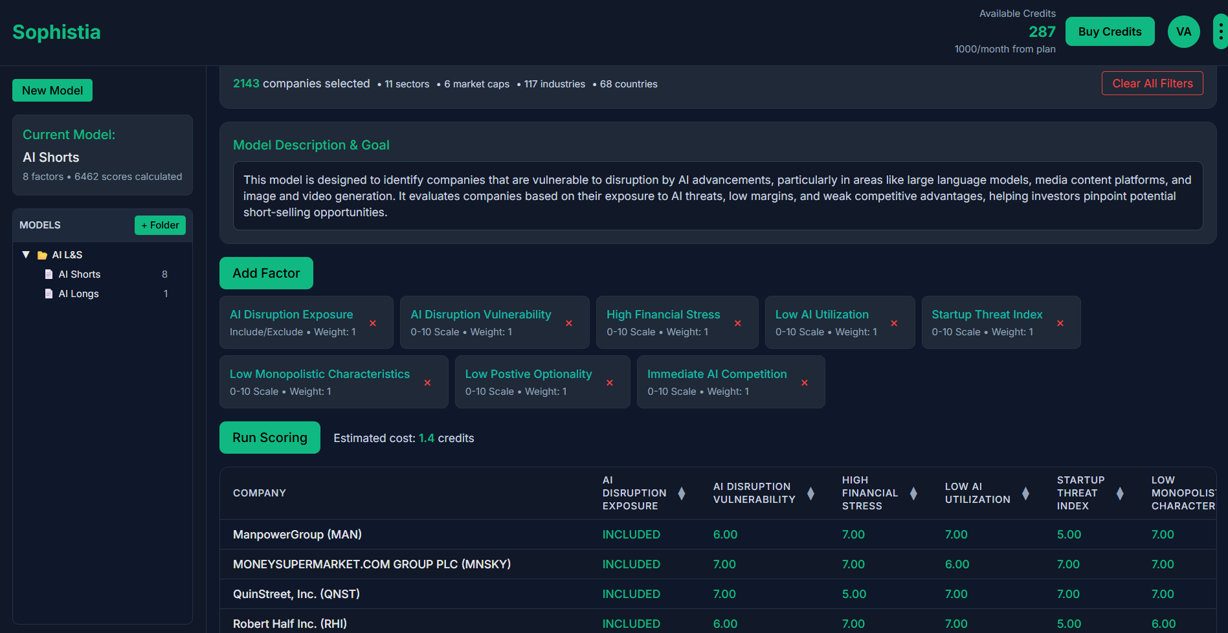This screenshot has height=633, width=1228.
Task: Sort table by Low AI Utilization
Action: 1025,493
